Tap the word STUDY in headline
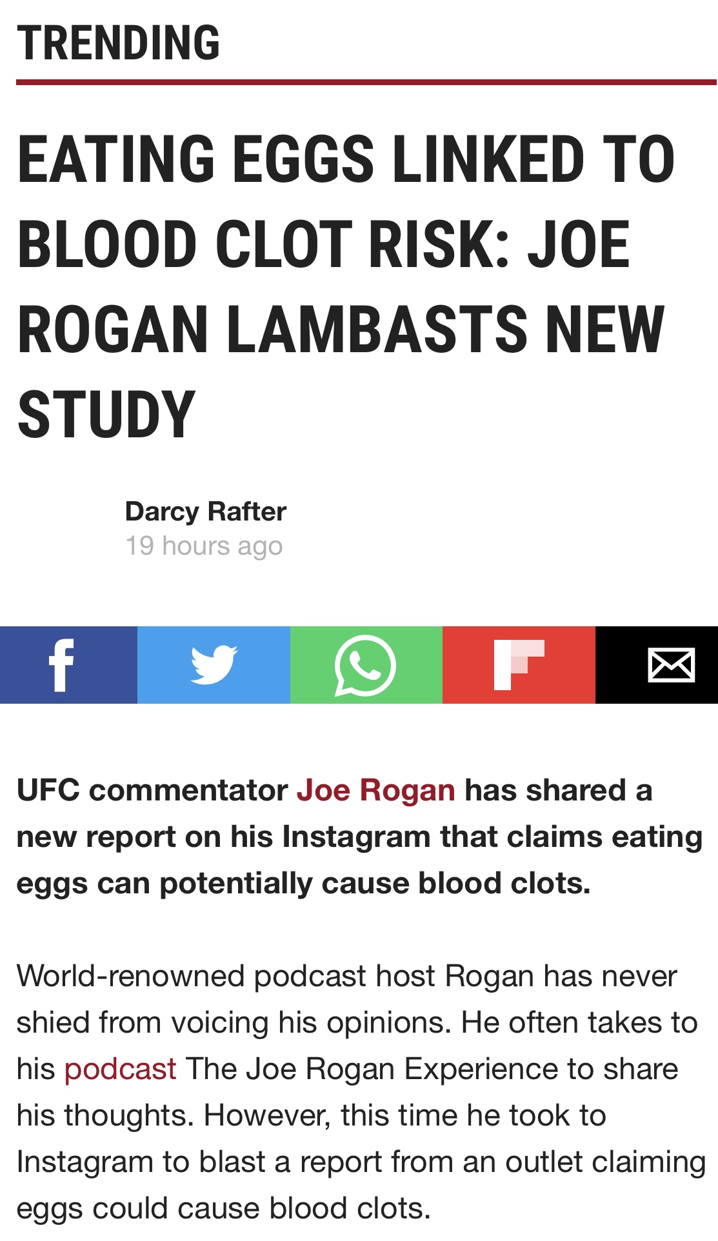The height and width of the screenshot is (1241, 718). tap(106, 414)
